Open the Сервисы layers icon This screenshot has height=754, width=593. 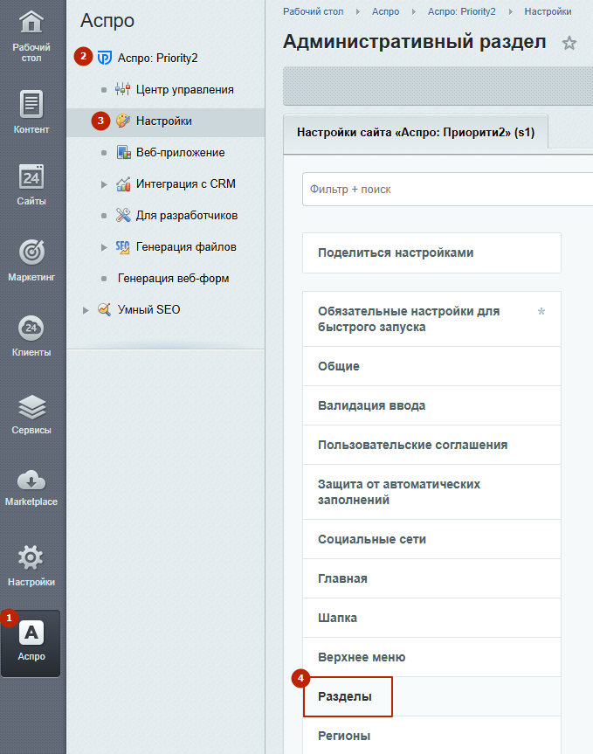[32, 405]
